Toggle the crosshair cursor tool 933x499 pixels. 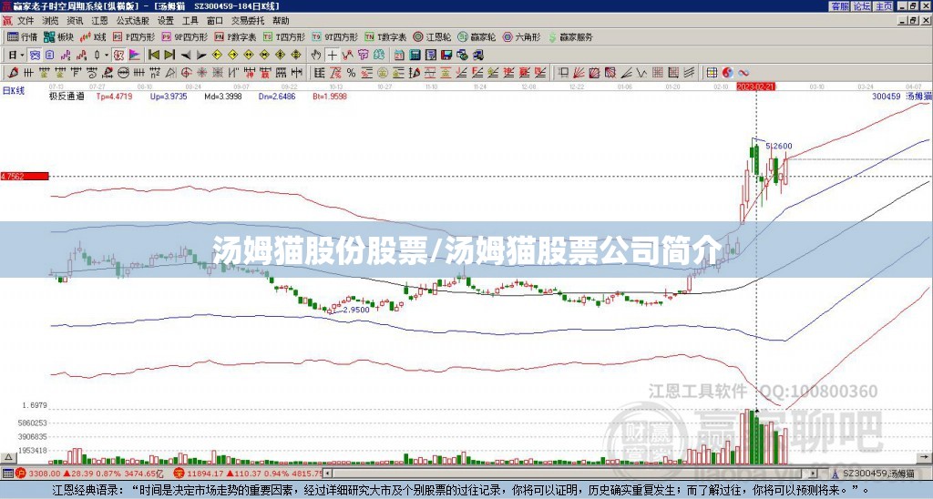coord(332,56)
